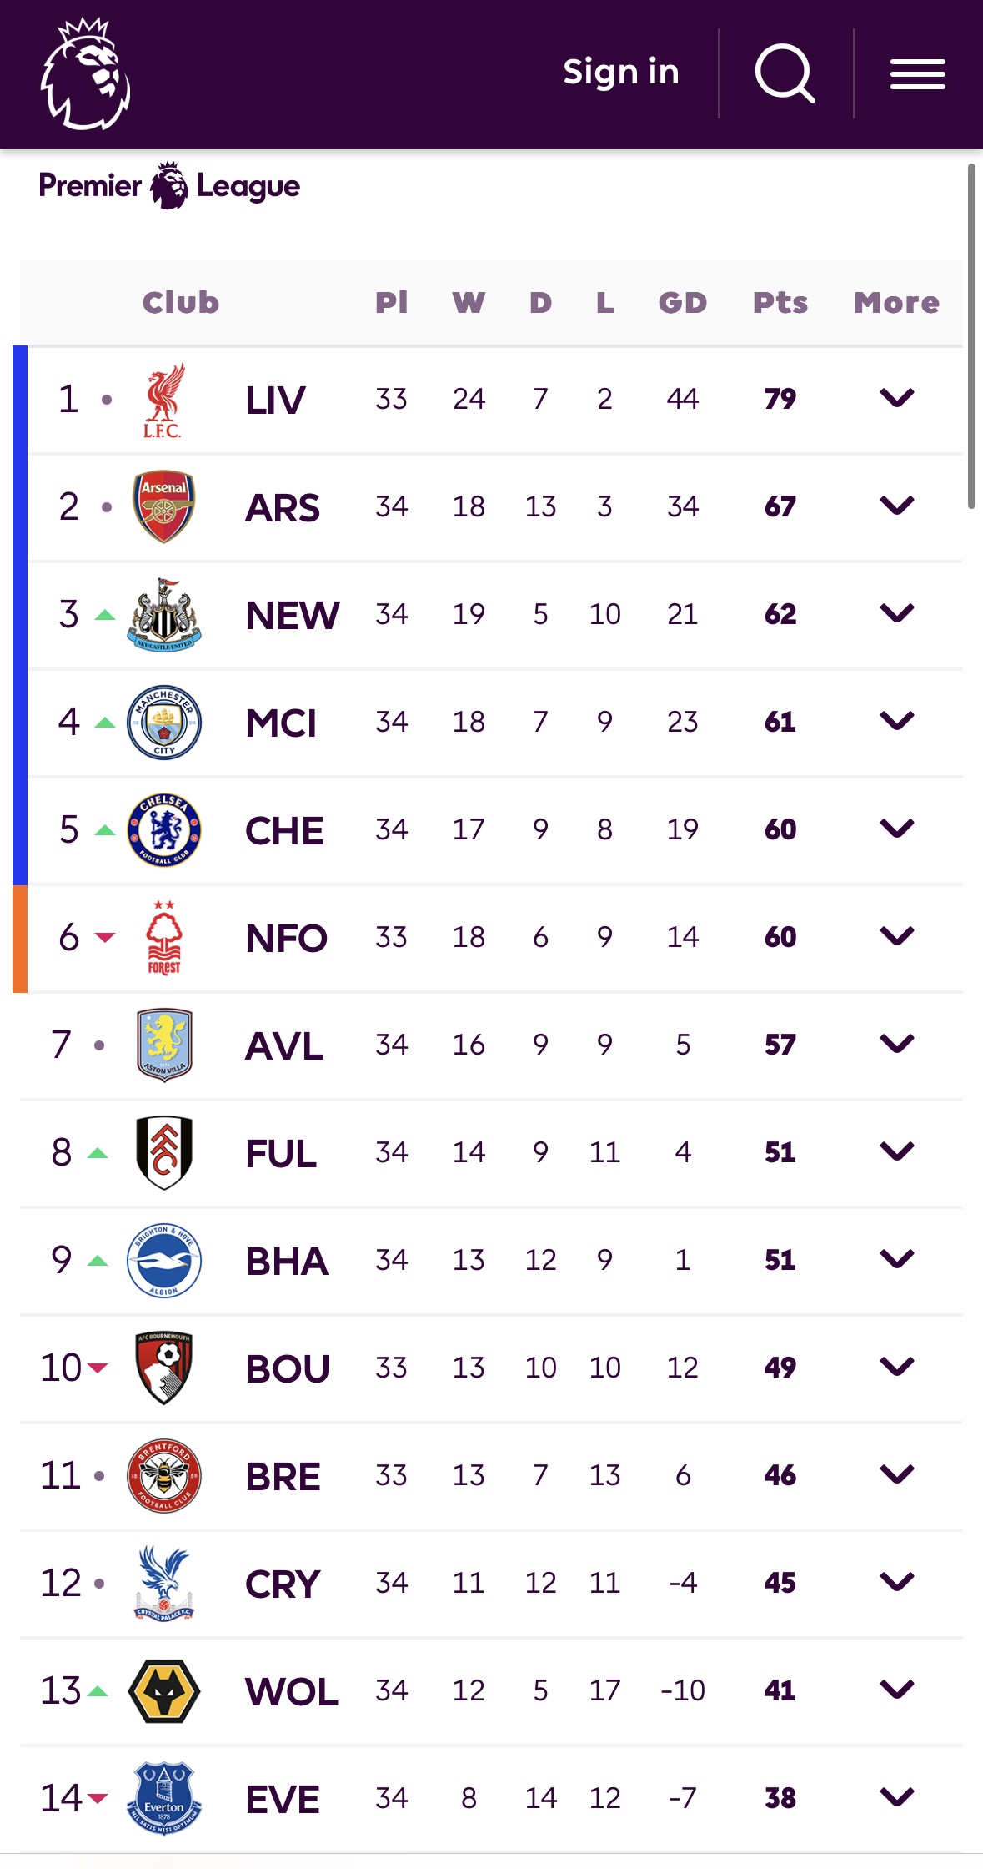This screenshot has width=983, height=1869.
Task: Click the Premier League lion logo in header
Action: coord(85,73)
